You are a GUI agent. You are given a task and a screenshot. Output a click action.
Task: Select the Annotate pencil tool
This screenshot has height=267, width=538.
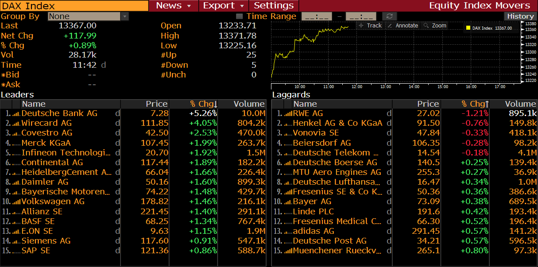pos(402,26)
